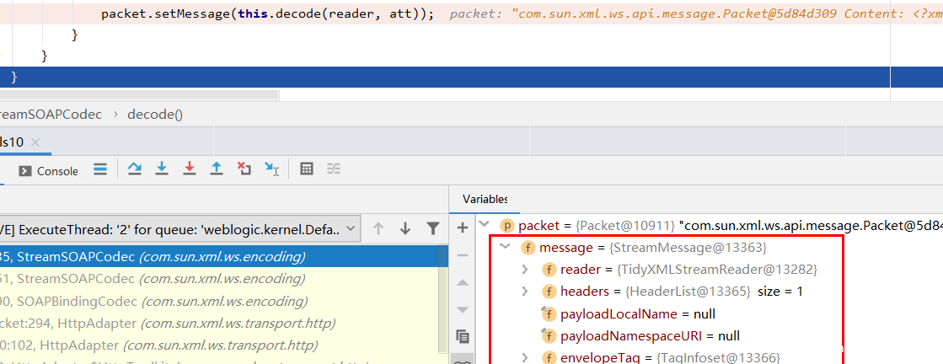This screenshot has width=943, height=364.
Task: Click the Step Into debugger icon
Action: [162, 169]
